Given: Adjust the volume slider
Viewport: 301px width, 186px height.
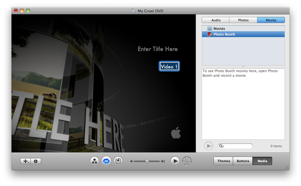Looking at the screenshot, I should [147, 161].
